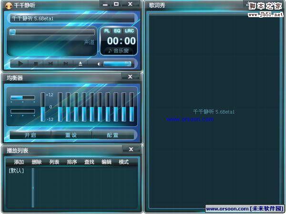Open the 音乐窗 music window
The height and width of the screenshot is (214, 286).
point(119,50)
